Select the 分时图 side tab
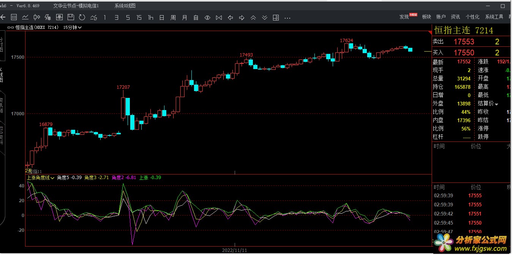513x255 pixels. tap(2, 46)
